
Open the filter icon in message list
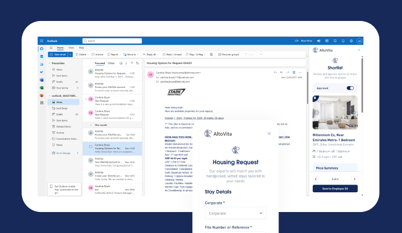(132, 63)
